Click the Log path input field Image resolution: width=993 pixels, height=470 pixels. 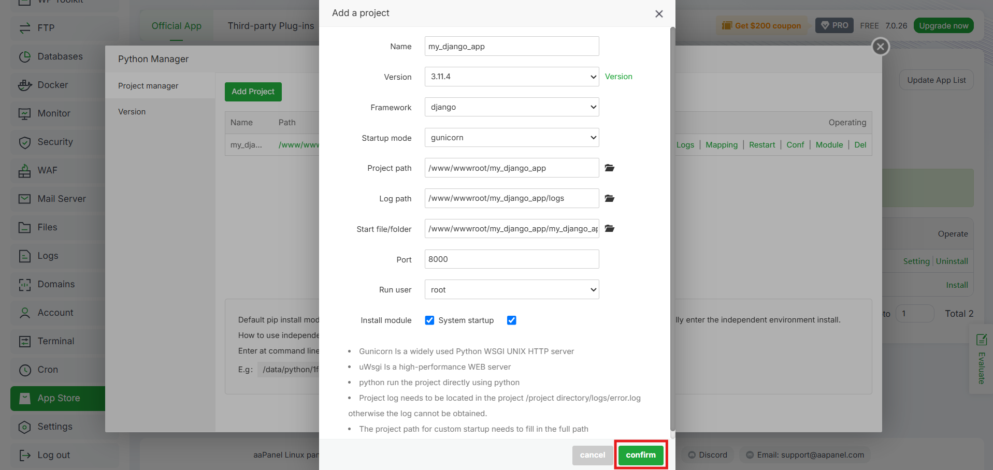(512, 198)
